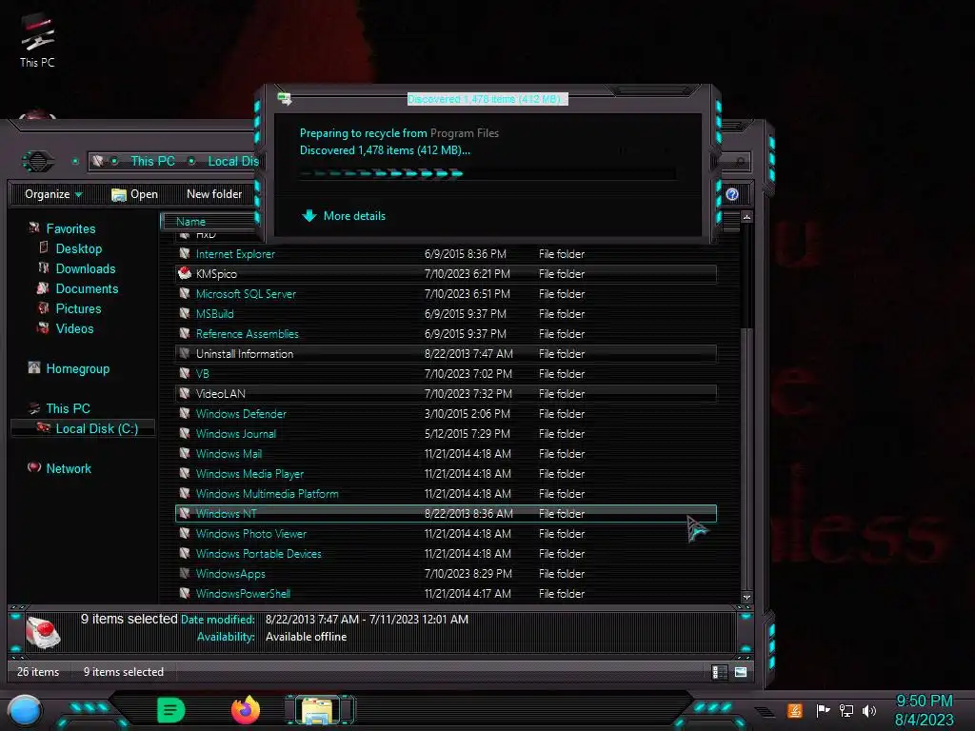Click the Documents icon in sidebar
The height and width of the screenshot is (731, 975).
click(x=43, y=288)
